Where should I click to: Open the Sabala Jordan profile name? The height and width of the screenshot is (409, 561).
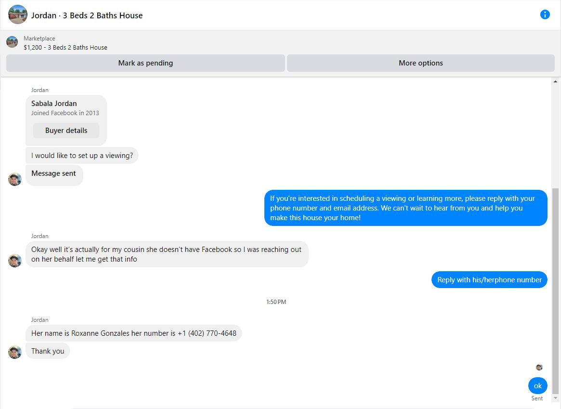click(x=54, y=104)
